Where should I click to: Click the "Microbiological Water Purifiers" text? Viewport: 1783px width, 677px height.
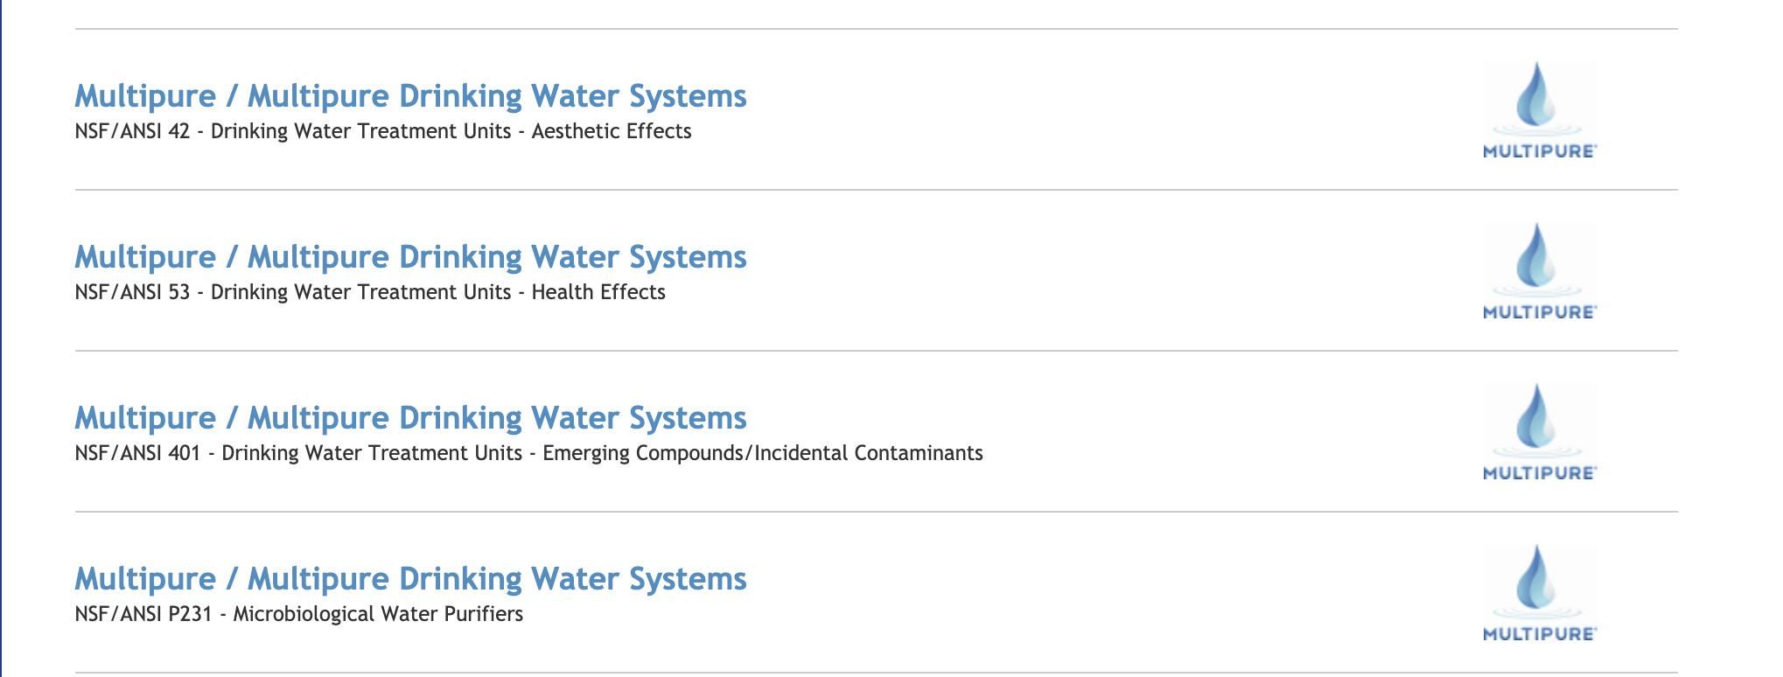coord(378,614)
